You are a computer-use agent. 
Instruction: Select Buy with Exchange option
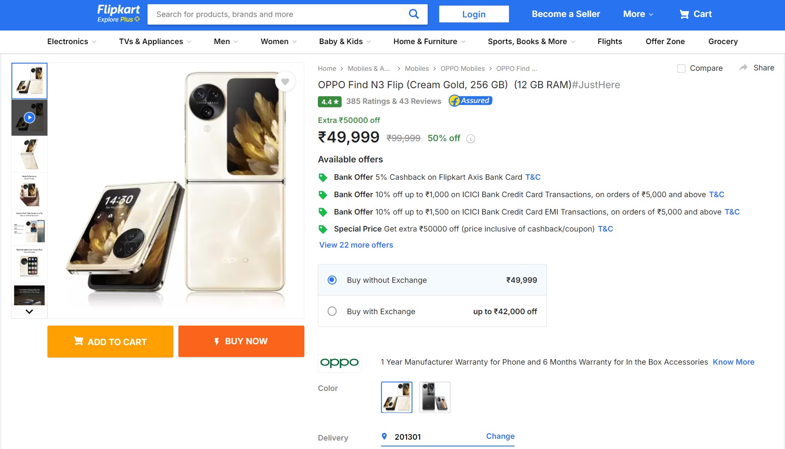click(332, 311)
